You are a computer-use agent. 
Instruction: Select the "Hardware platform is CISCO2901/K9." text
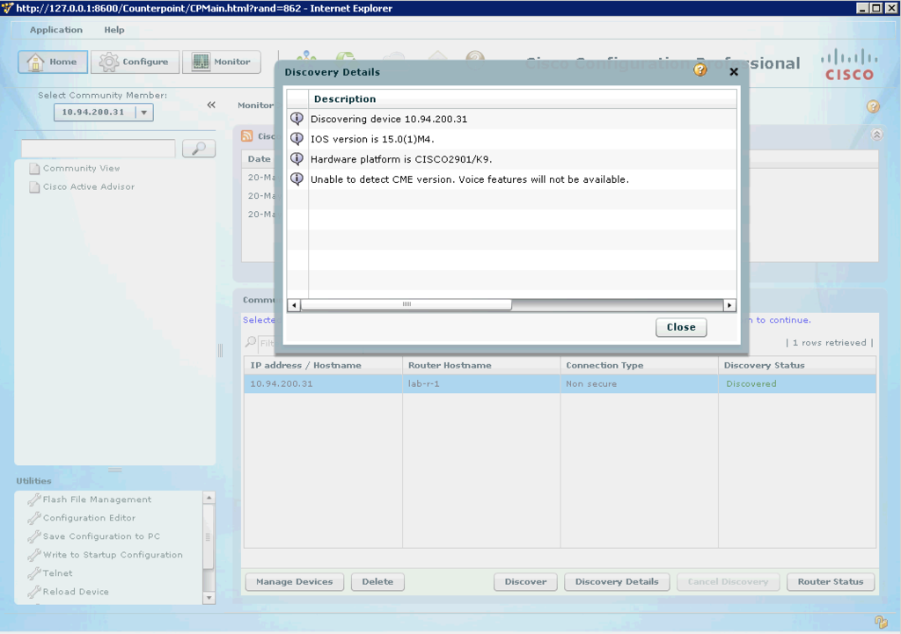point(401,159)
